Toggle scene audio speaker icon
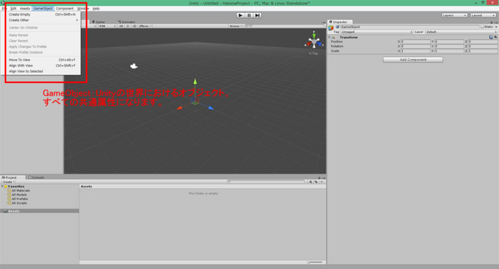 [134, 26]
